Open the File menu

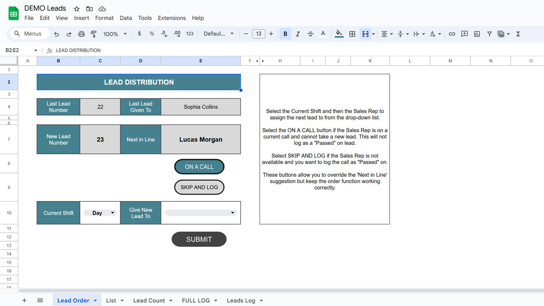(x=29, y=18)
